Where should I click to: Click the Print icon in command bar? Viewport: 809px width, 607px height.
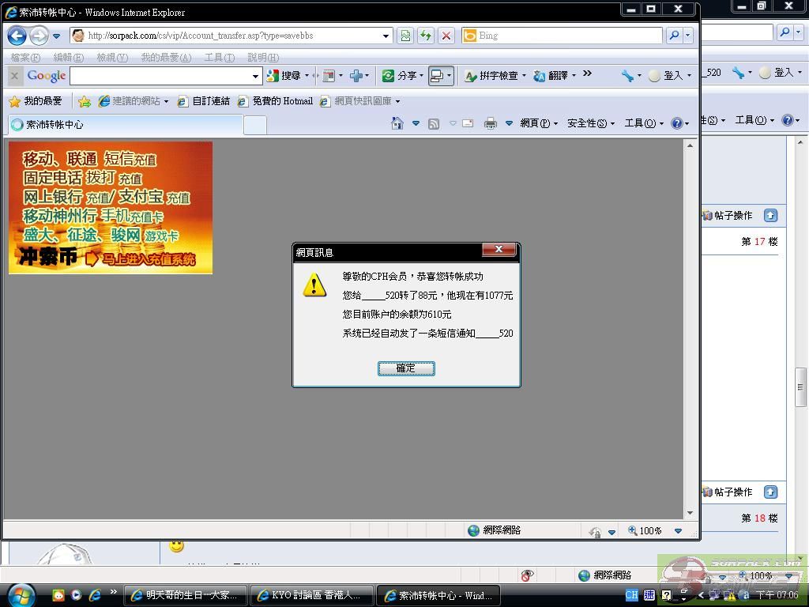coord(491,123)
